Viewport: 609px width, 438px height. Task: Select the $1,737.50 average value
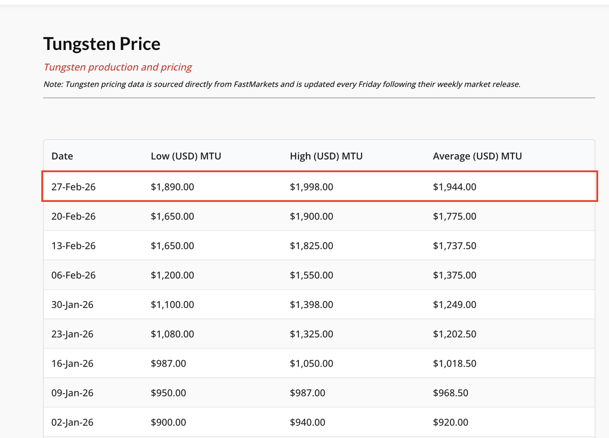click(x=454, y=246)
